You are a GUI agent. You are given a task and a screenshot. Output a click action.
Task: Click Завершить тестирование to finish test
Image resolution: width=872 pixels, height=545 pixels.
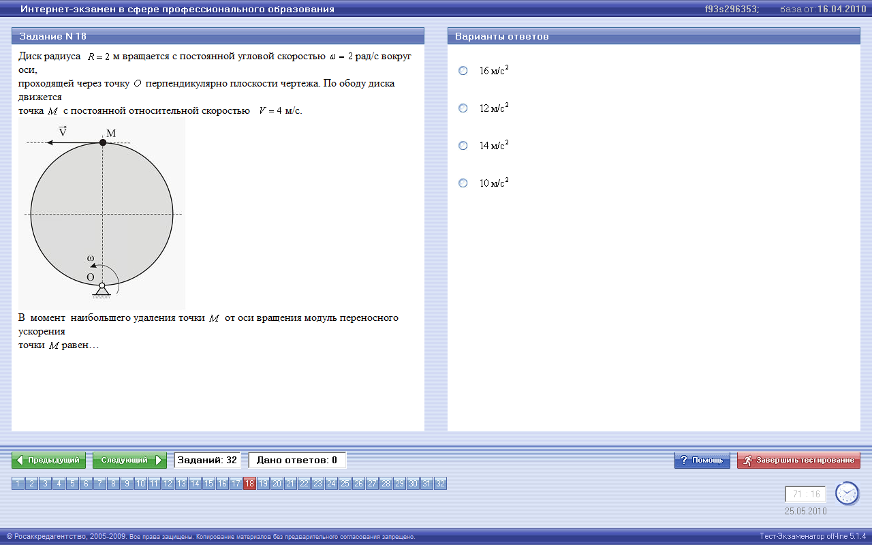(x=798, y=461)
